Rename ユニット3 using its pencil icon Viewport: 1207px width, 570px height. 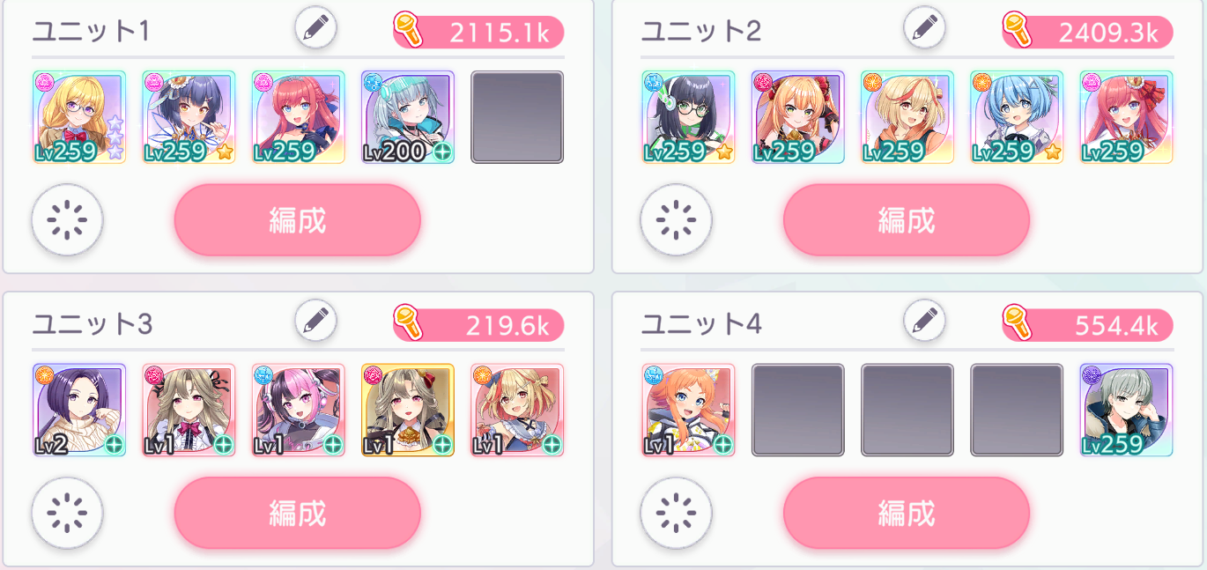(x=315, y=322)
